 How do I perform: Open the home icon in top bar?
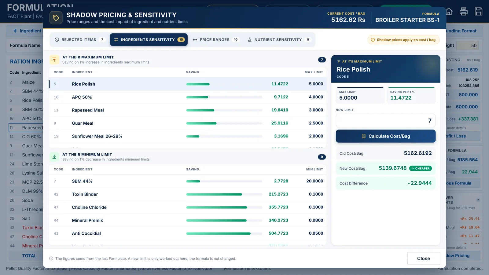pos(449,12)
